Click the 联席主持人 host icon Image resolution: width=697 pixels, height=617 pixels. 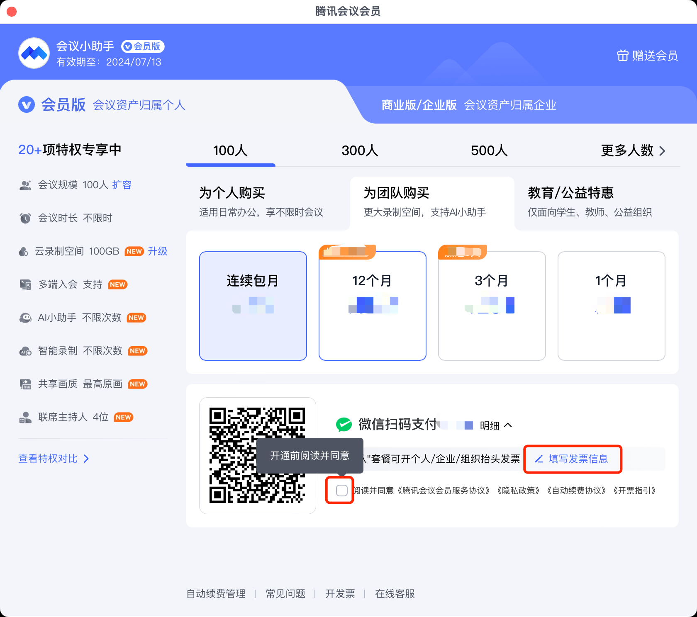(x=25, y=417)
